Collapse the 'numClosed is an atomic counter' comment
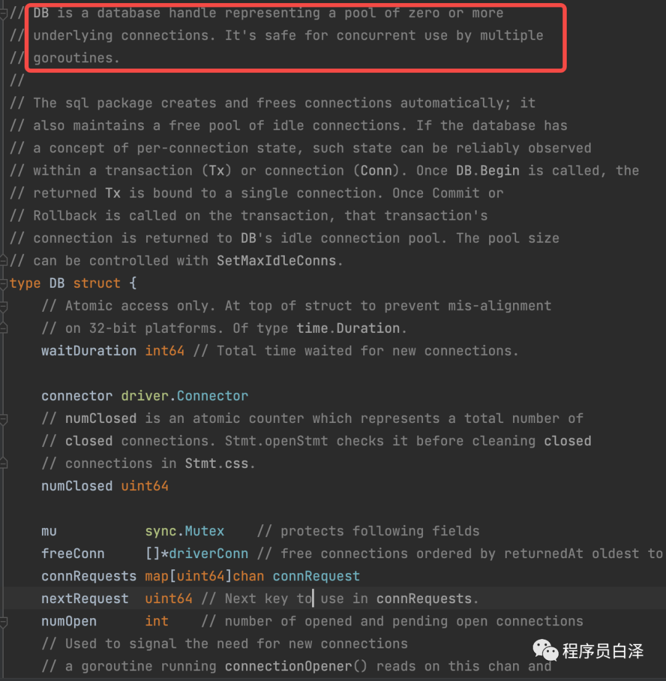 pos(3,419)
